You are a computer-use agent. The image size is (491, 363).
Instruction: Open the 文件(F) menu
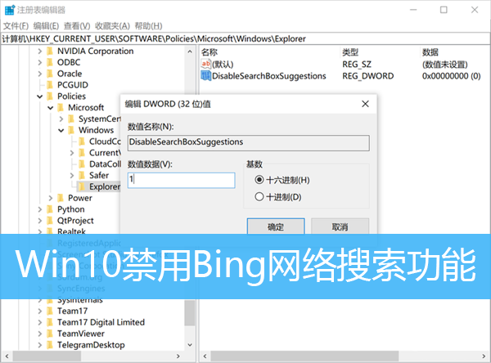[x=16, y=25]
